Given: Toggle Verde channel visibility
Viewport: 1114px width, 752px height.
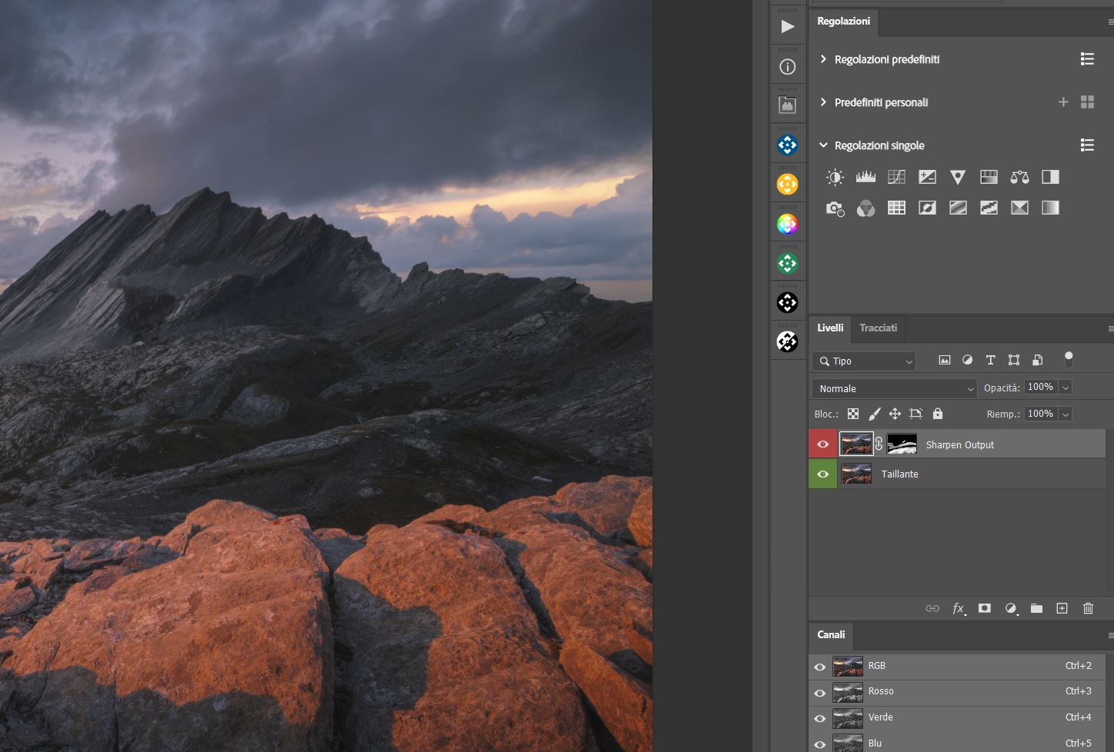Looking at the screenshot, I should pyautogui.click(x=819, y=718).
